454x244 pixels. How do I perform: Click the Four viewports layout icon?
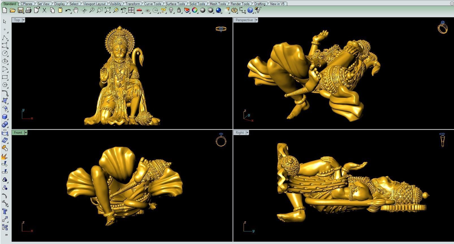(x=131, y=10)
